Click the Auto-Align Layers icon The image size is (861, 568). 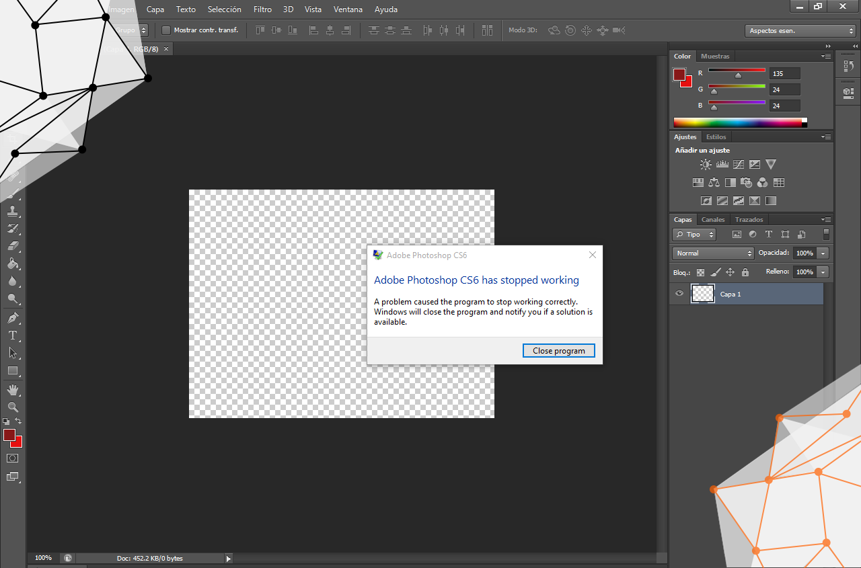(x=488, y=30)
